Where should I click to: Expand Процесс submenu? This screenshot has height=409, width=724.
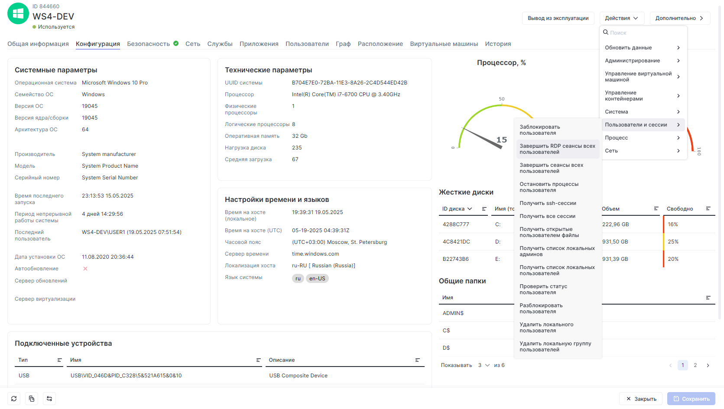pyautogui.click(x=643, y=138)
